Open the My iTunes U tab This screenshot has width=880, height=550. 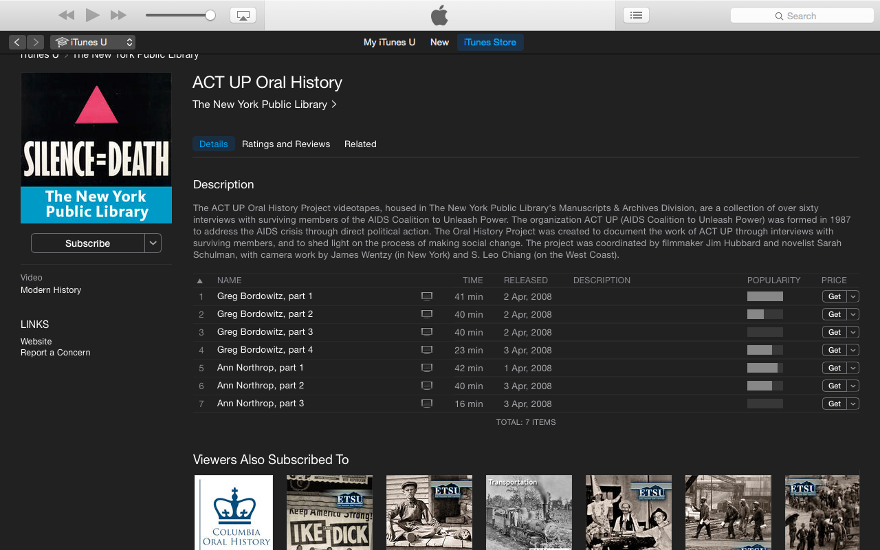[x=389, y=42]
